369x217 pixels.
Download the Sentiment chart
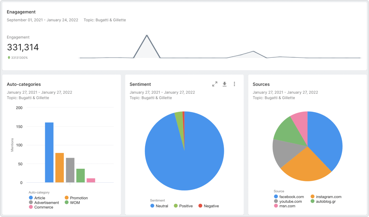pos(225,84)
